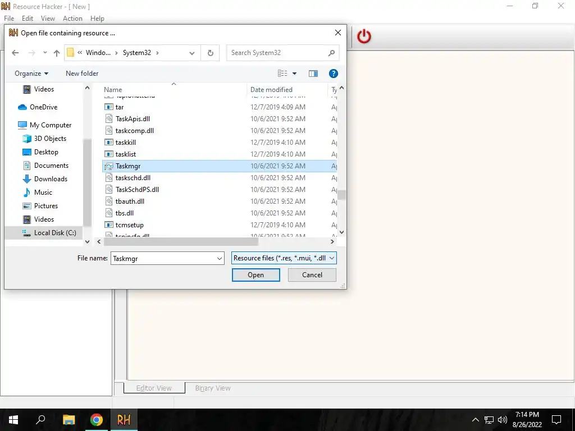Switch to Editor View tab

pos(154,388)
